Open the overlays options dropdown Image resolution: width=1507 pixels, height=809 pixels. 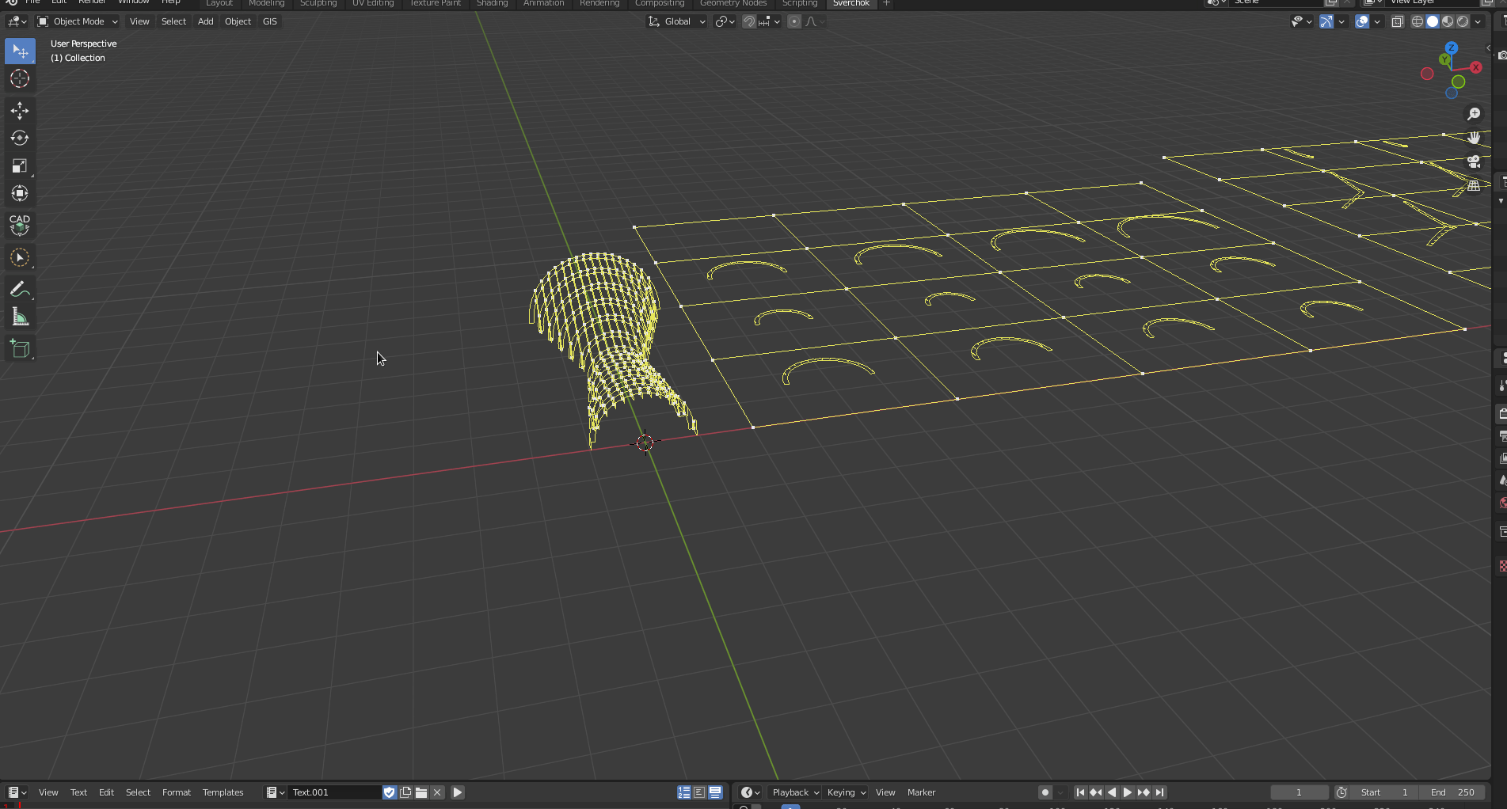1377,21
